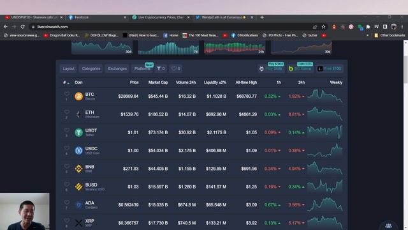Open the Chrome three-dot menu

click(x=402, y=27)
